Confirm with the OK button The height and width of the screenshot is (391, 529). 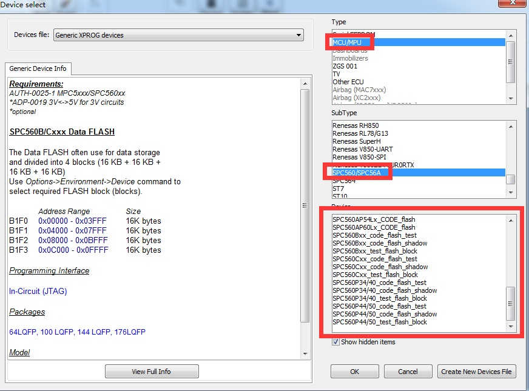(354, 372)
